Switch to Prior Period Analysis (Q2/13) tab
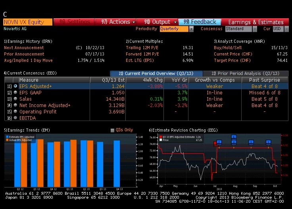292x209 pixels. pos(246,73)
